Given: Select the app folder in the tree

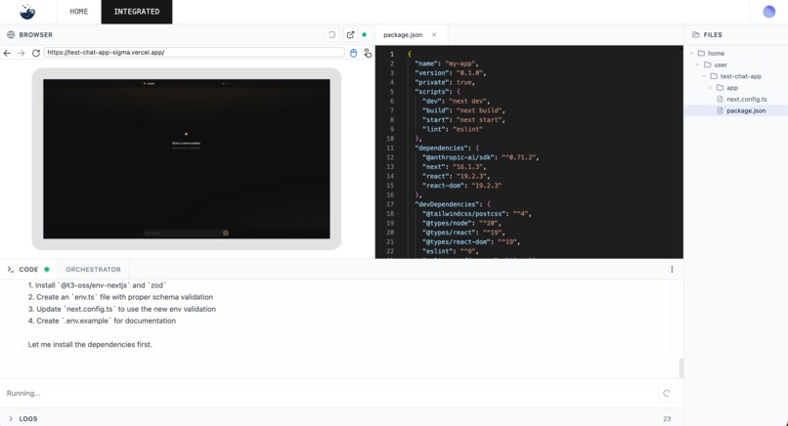Looking at the screenshot, I should point(731,88).
